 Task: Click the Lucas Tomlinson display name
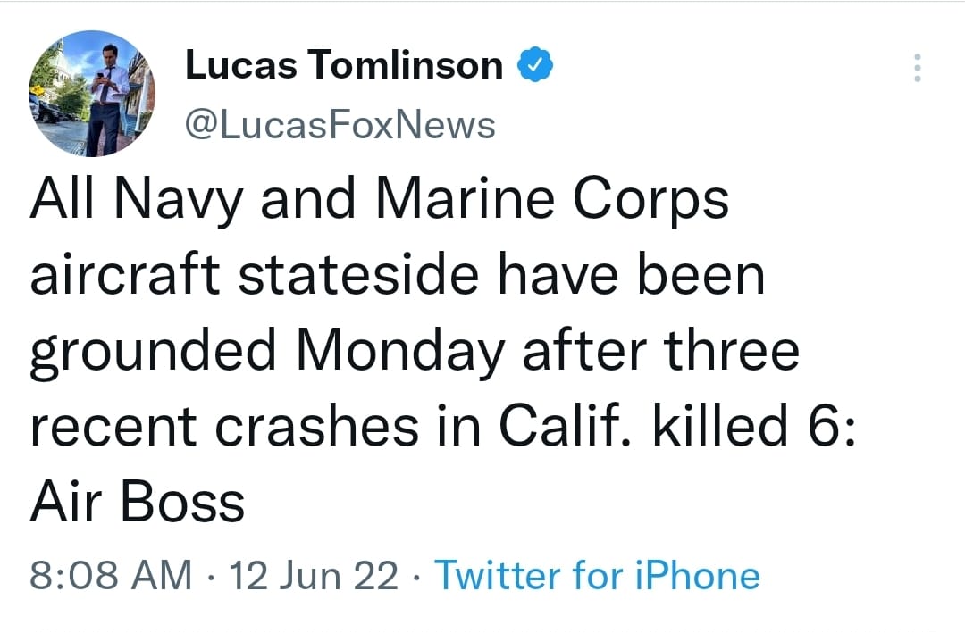point(344,66)
